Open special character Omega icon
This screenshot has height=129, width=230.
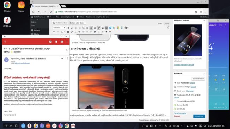75,32
